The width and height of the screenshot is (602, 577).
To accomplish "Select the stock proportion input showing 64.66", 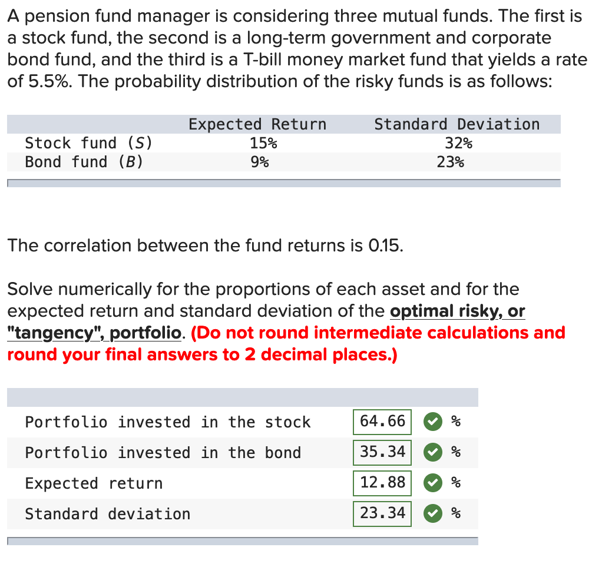I will click(382, 422).
